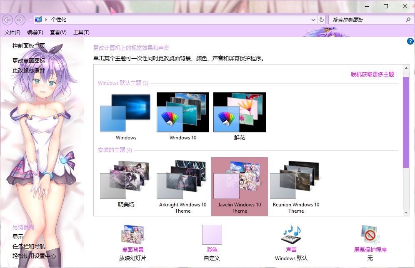The width and height of the screenshot is (415, 268).
Task: Click the search magnifier icon
Action: point(408,20)
